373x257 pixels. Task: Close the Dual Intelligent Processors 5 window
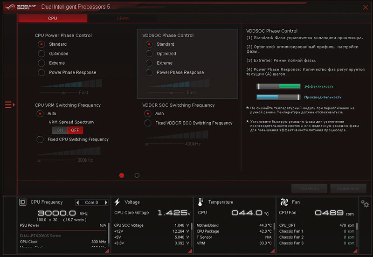pos(366,7)
